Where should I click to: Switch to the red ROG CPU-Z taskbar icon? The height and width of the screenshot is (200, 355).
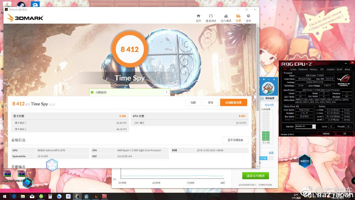click(x=104, y=197)
